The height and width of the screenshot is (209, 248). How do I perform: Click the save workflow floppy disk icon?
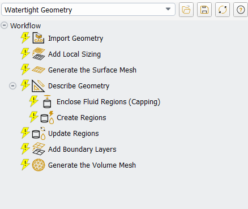pos(204,10)
